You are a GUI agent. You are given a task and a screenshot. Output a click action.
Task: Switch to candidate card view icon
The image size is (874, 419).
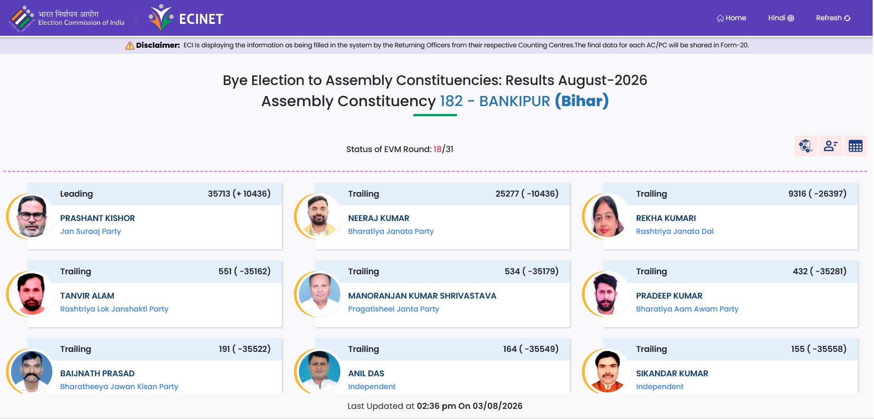[x=830, y=146]
